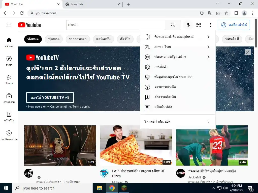Viewport: 258px width, 193px height.
Task: Open watch History (ประวัติการเข้าชม) in sidebar
Action: [x=9, y=135]
